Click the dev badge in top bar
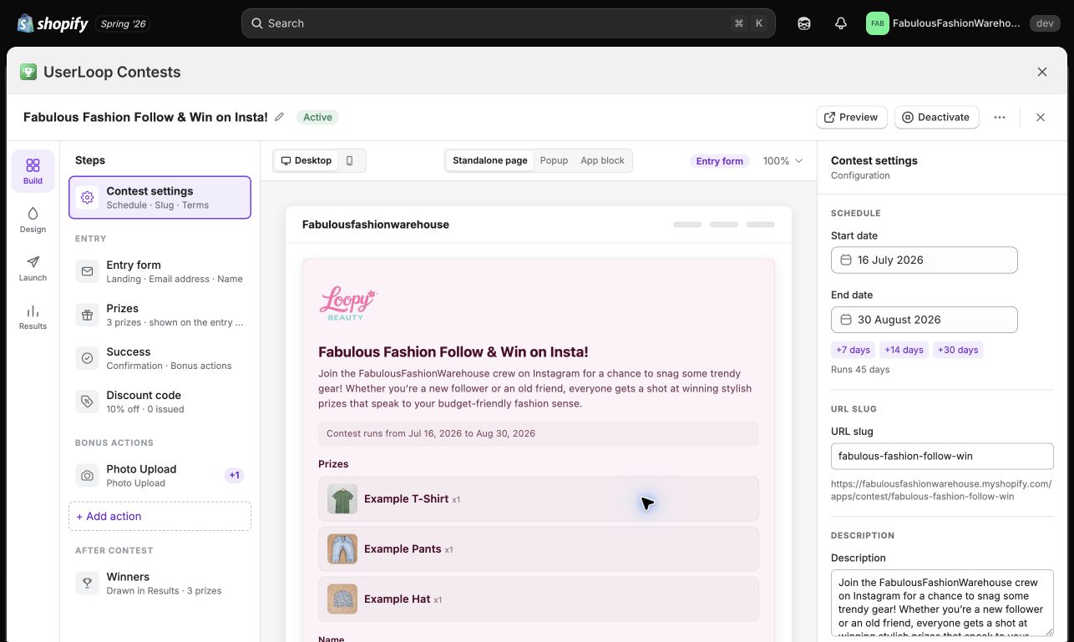Viewport: 1074px width, 642px height. [x=1045, y=23]
